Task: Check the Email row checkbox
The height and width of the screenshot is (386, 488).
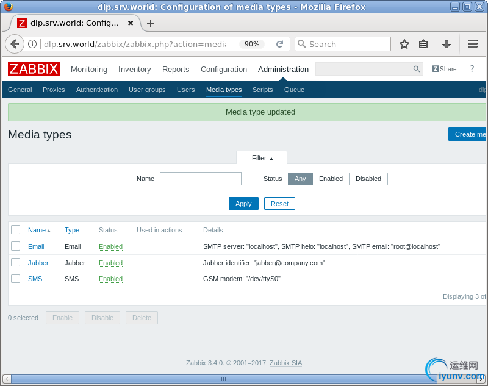Action: pyautogui.click(x=16, y=246)
